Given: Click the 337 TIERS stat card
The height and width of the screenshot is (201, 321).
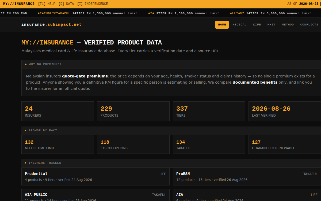Looking at the screenshot, I should point(209,111).
